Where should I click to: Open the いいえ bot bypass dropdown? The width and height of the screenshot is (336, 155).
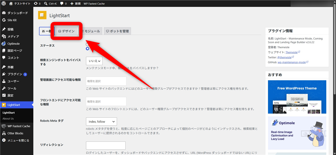[x=94, y=61]
